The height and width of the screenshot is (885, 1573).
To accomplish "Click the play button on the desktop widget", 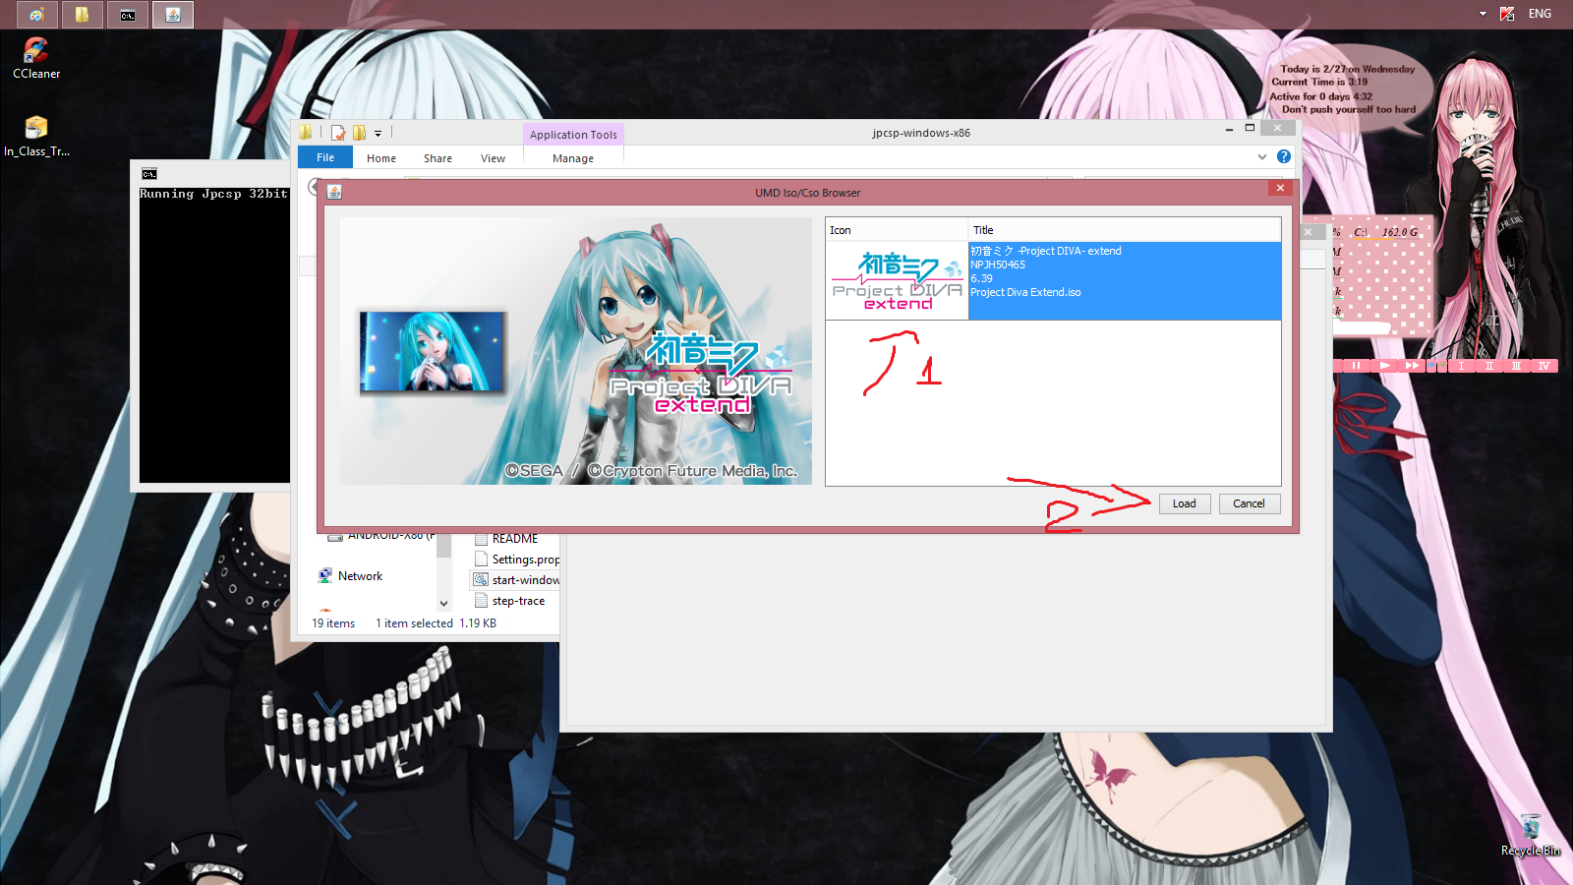I will [1384, 366].
